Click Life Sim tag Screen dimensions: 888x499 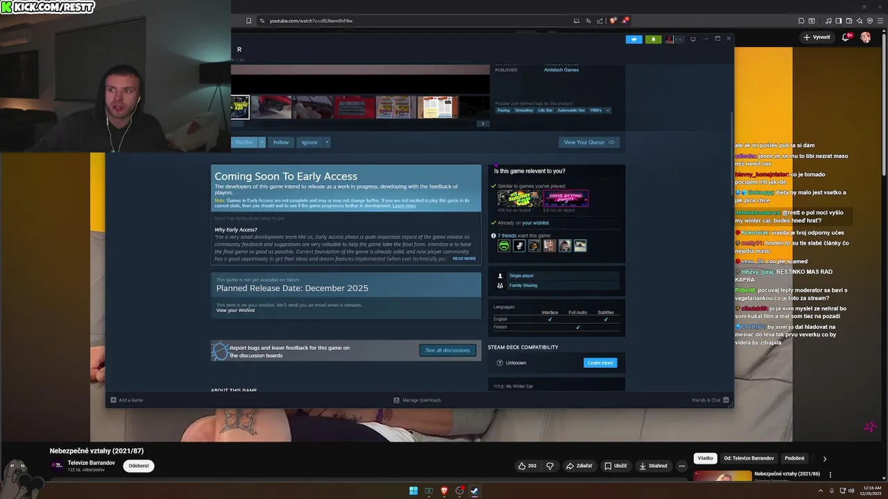point(545,110)
